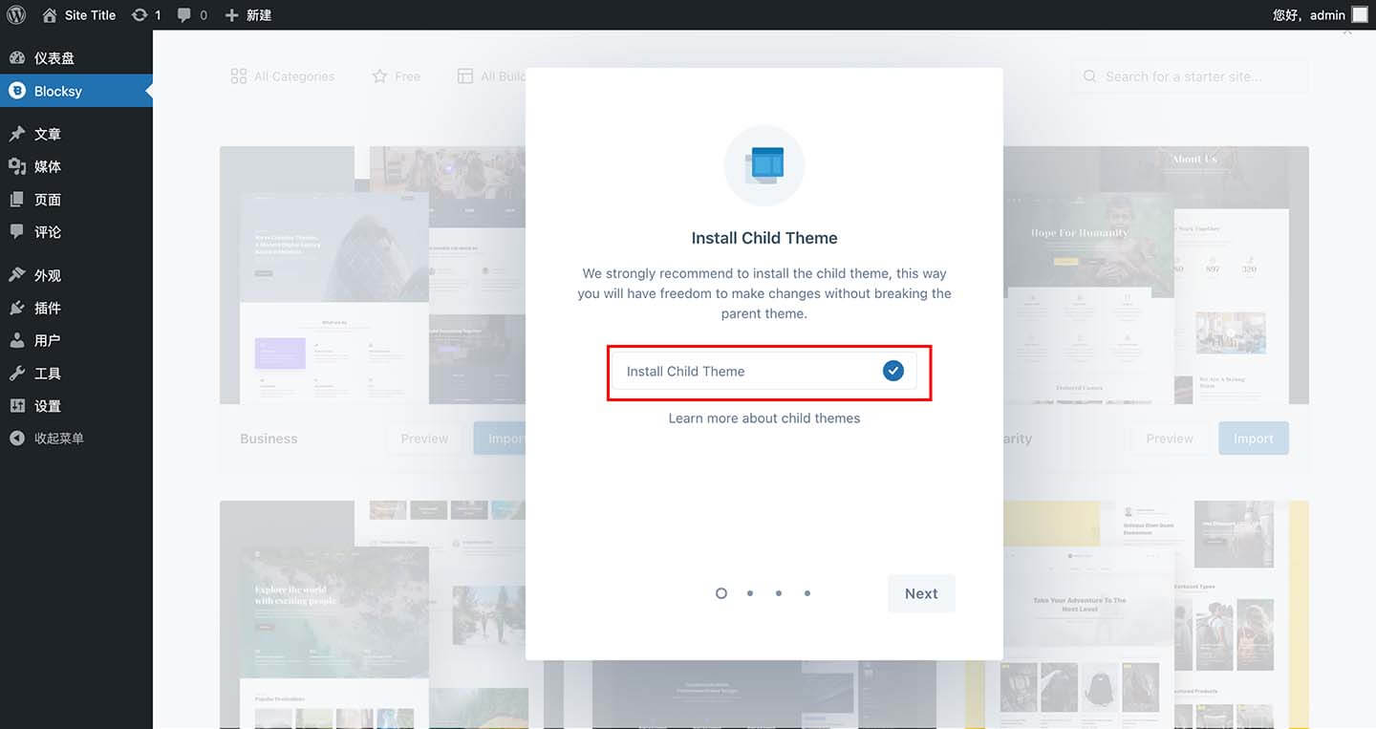Filter by Free starter sites
Image resolution: width=1376 pixels, height=729 pixels.
point(396,76)
